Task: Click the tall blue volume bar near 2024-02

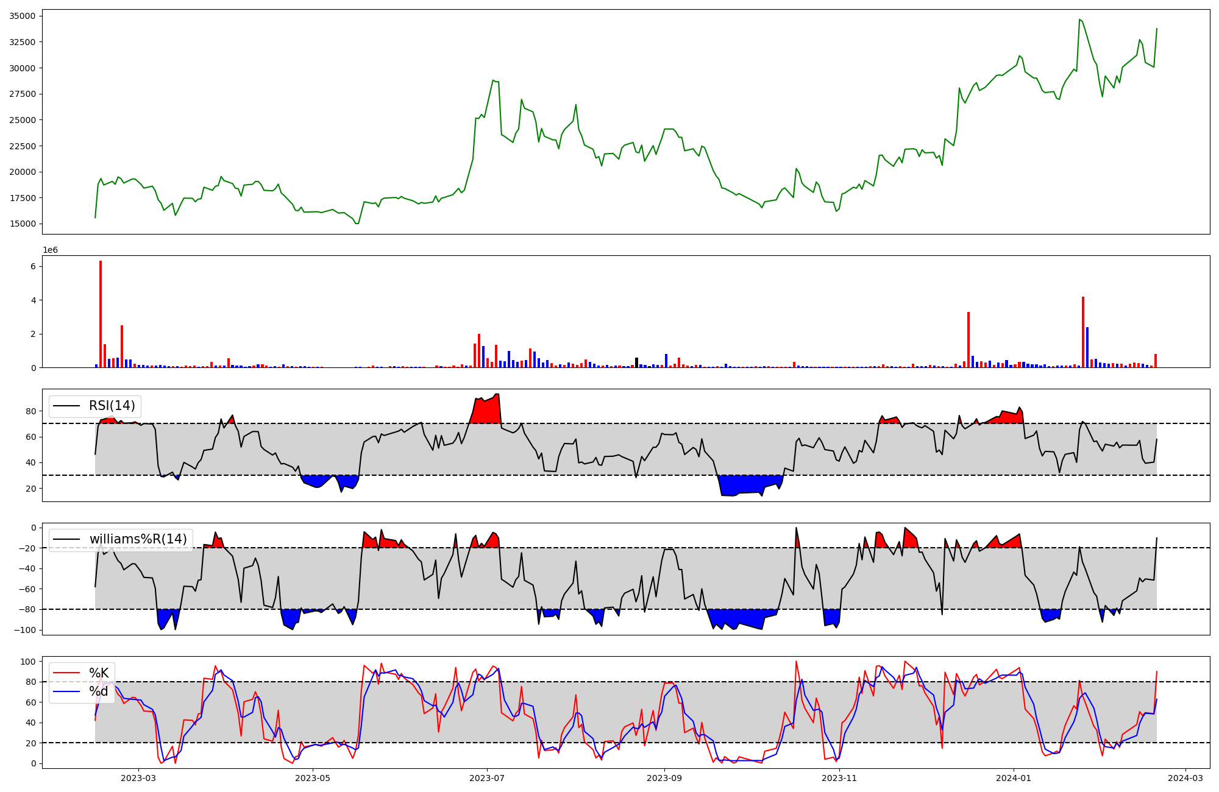Action: coord(1087,347)
